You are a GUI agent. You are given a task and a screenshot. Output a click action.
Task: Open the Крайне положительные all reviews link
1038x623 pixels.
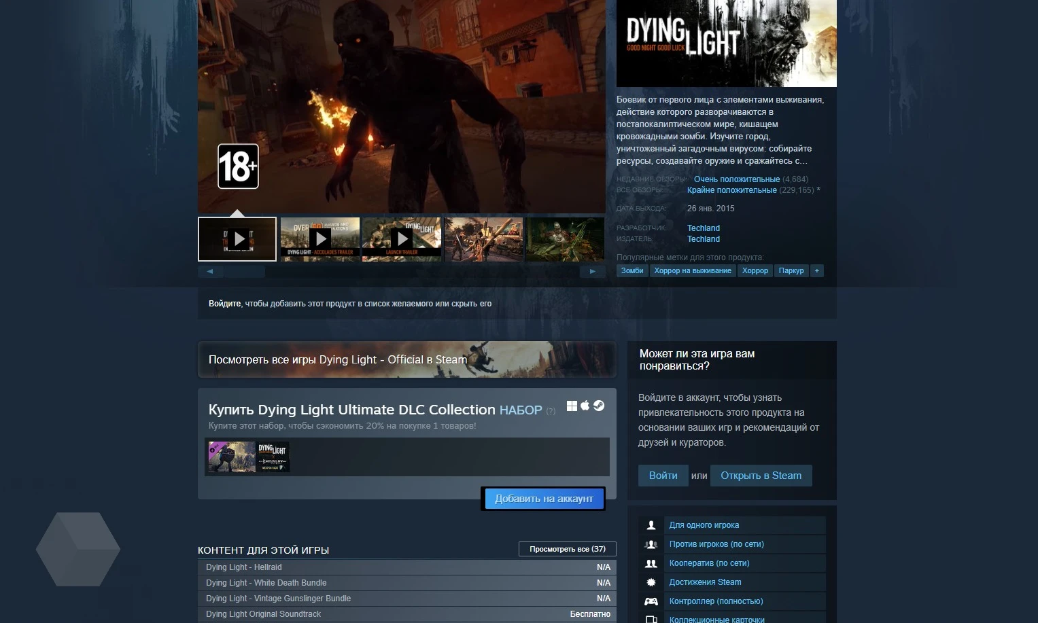[x=731, y=190]
